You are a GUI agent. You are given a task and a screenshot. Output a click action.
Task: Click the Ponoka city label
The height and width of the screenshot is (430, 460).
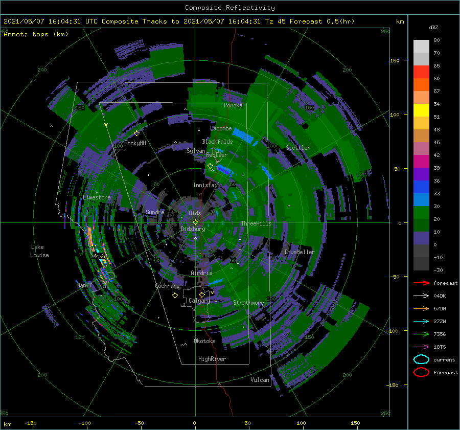point(233,105)
